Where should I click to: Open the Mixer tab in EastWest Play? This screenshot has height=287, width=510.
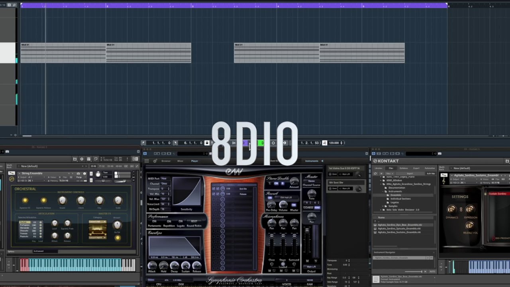point(180,161)
